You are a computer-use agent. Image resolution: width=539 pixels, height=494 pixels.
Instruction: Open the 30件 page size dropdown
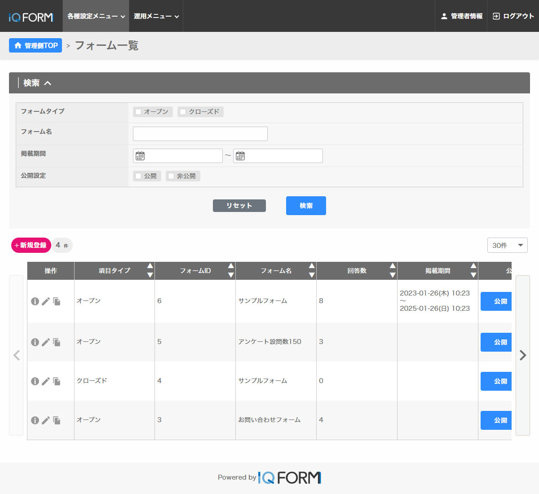(x=507, y=245)
